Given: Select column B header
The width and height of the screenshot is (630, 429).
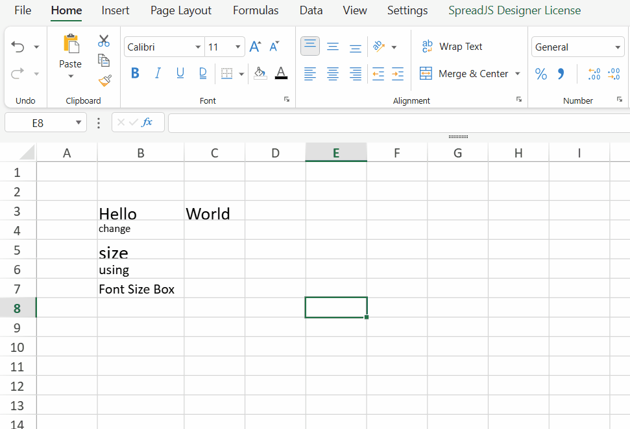Looking at the screenshot, I should [141, 153].
